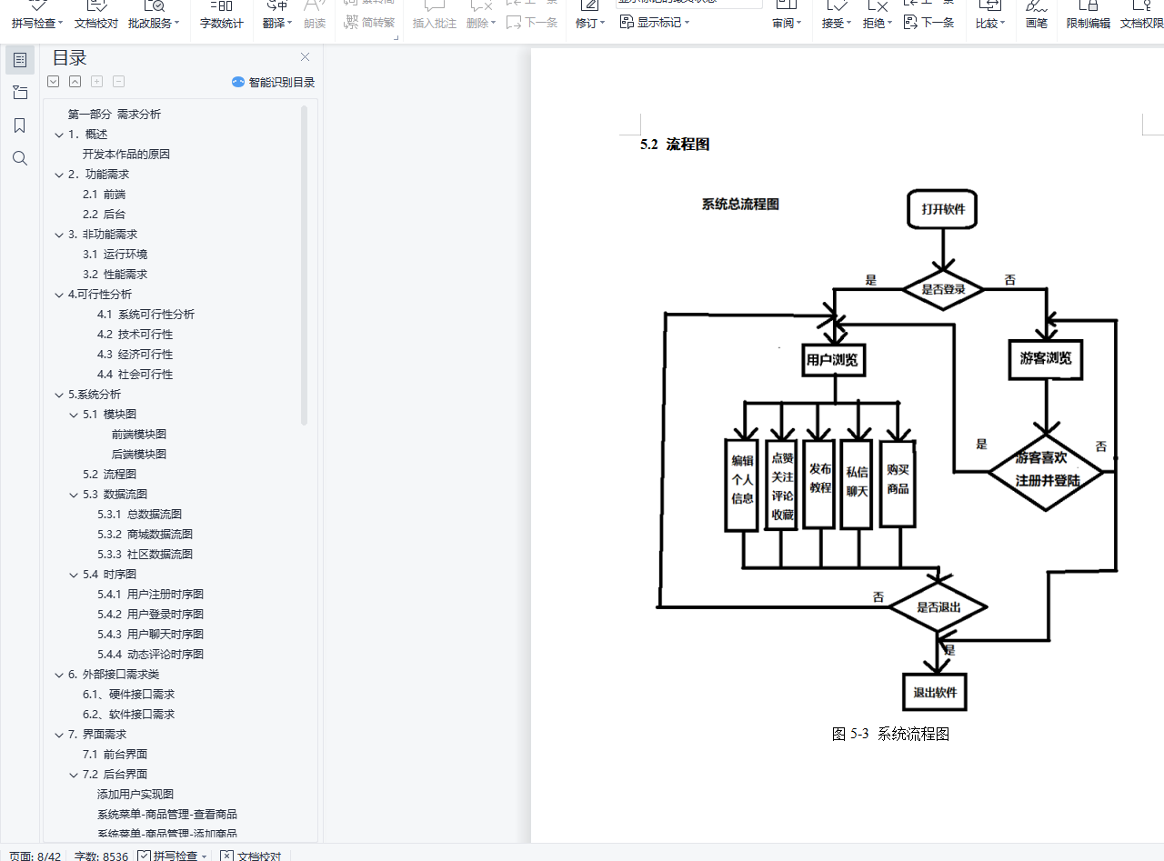Close the 目录 panel
1164x861 pixels.
[305, 57]
